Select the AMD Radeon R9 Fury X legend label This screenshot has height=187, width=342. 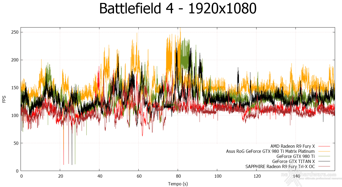(x=293, y=146)
